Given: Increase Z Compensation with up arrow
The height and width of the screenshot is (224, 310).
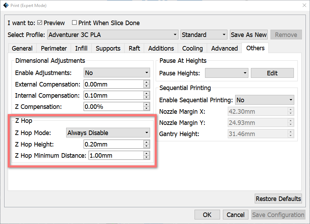Looking at the screenshot, I should click(146, 105).
